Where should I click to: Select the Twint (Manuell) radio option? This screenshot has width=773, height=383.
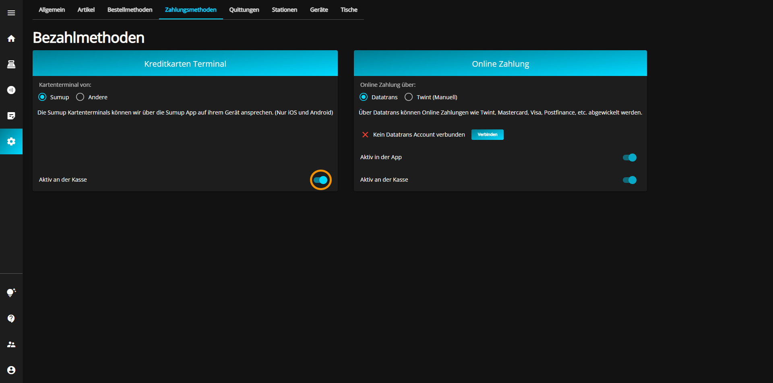tap(409, 97)
